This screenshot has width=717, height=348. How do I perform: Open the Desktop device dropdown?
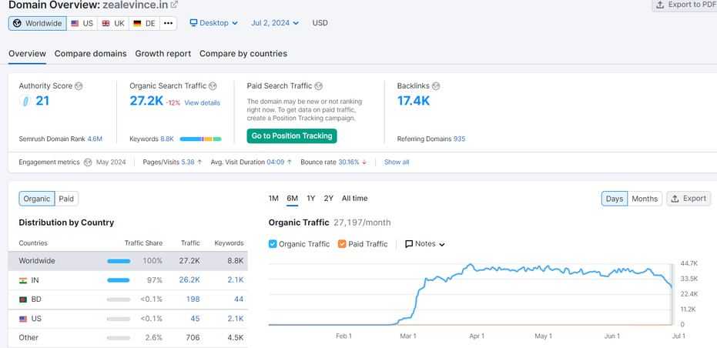213,23
